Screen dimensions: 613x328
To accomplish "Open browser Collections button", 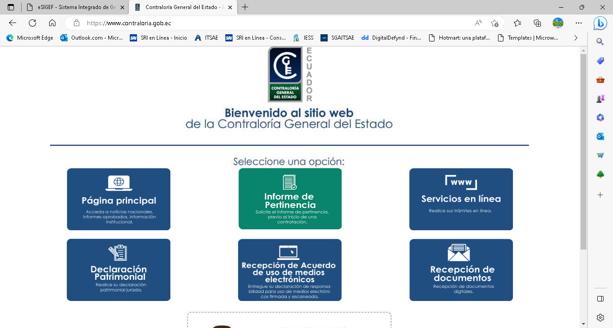I will coord(537,23).
